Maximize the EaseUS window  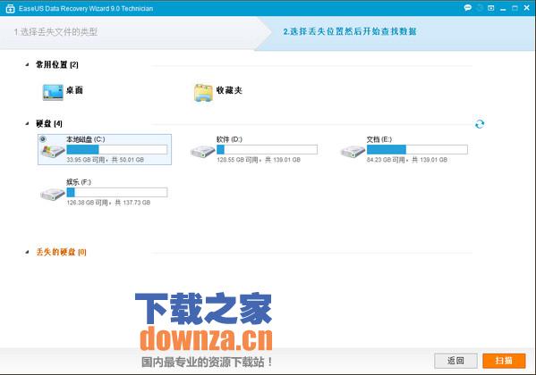click(x=515, y=8)
